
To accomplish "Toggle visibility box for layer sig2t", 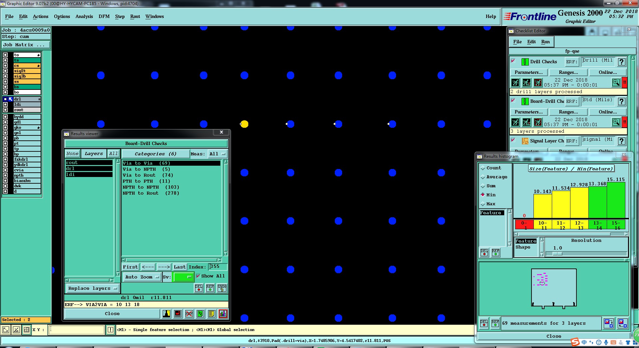I will [5, 71].
